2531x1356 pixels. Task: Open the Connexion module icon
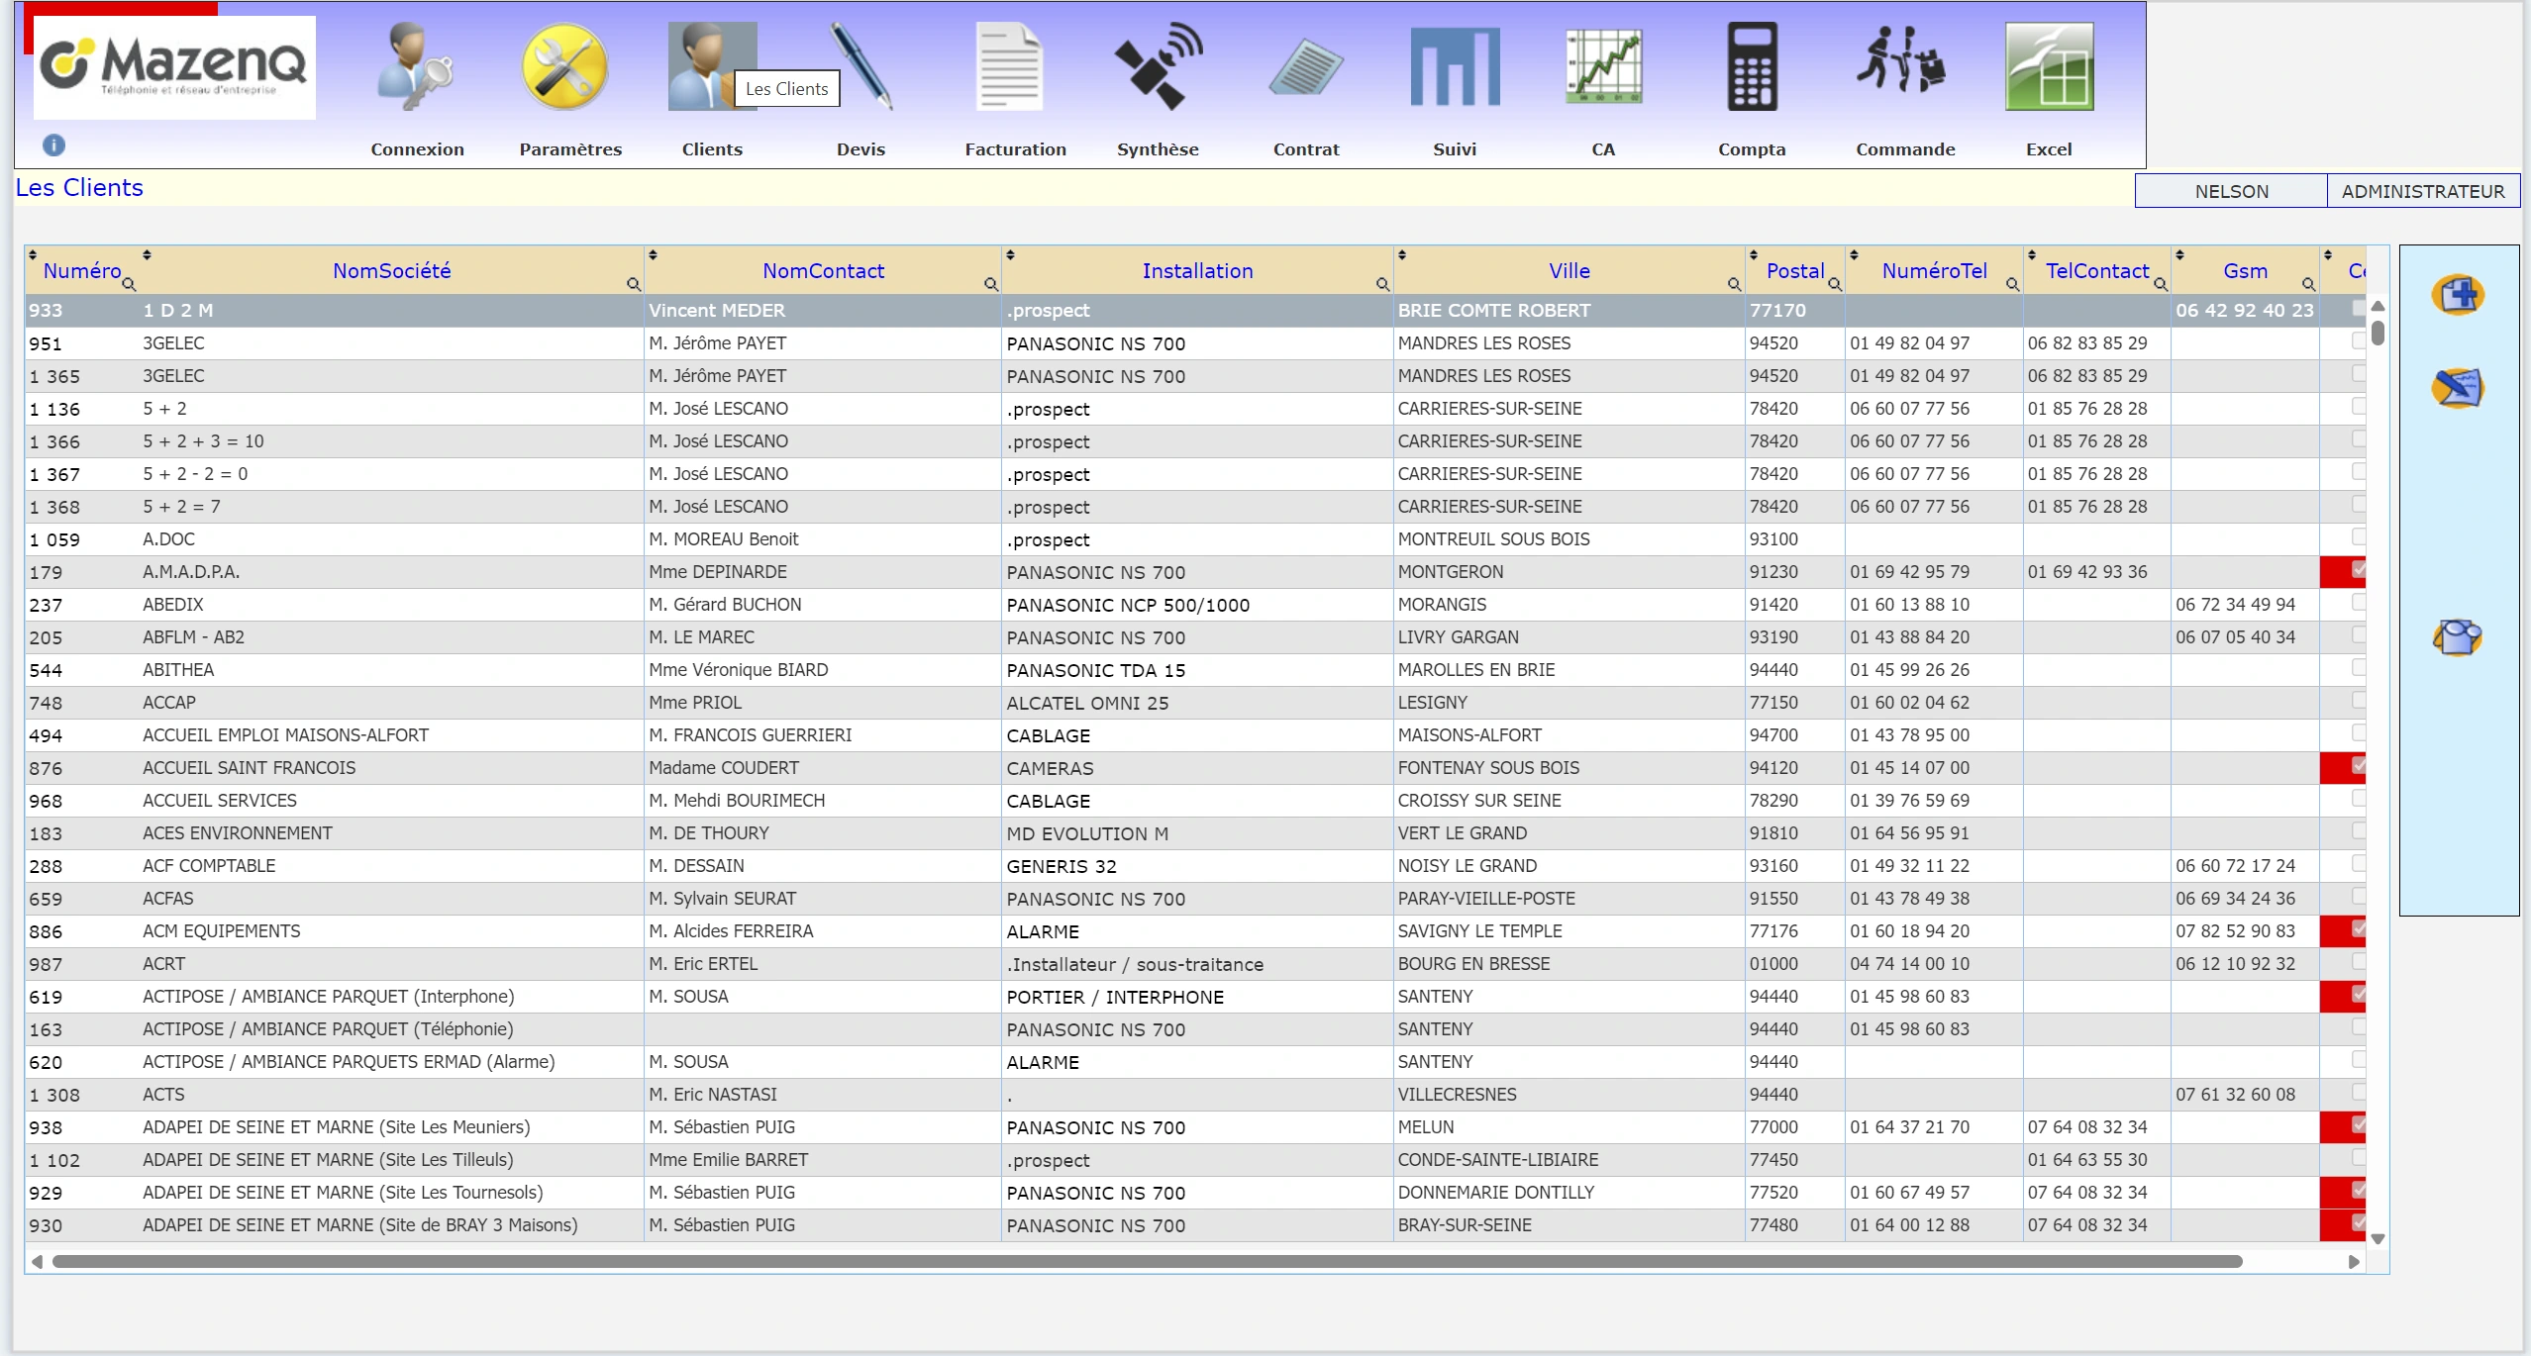(415, 66)
